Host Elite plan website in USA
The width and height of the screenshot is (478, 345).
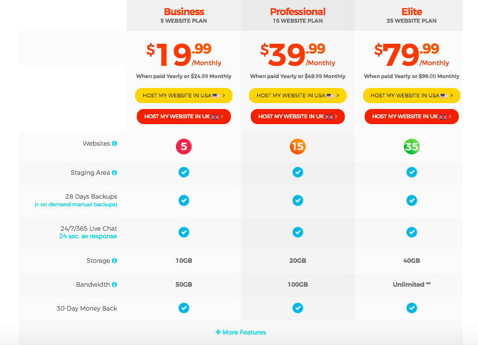pos(411,96)
